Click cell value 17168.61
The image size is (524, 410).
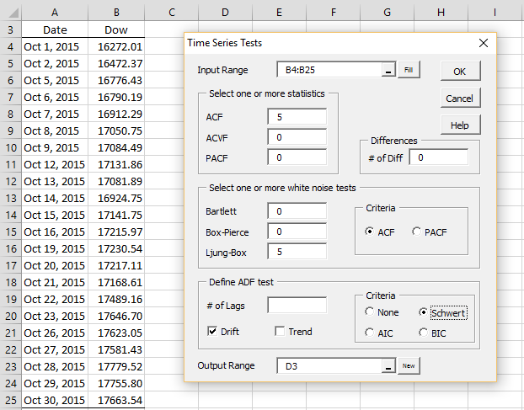(116, 283)
